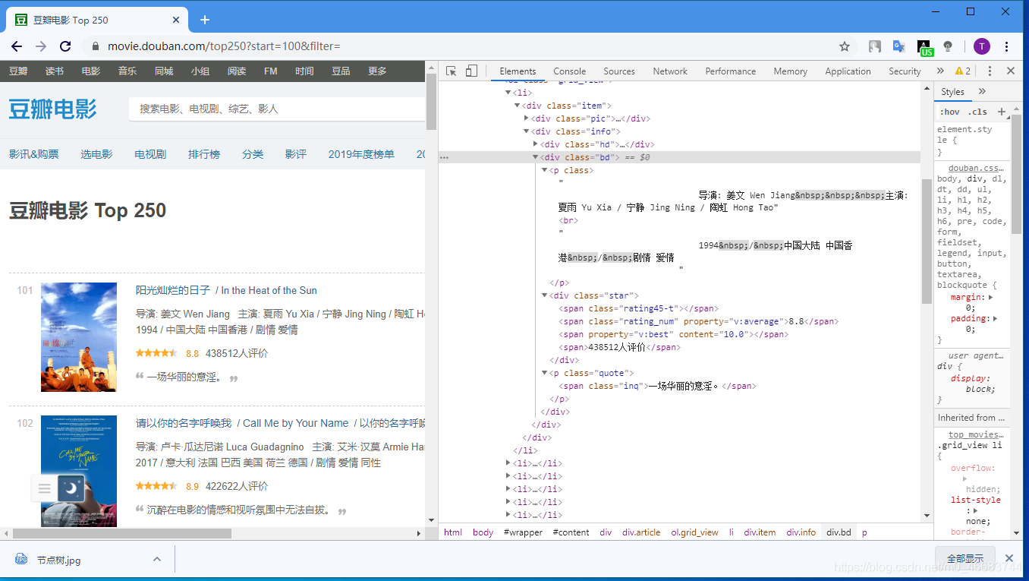Select the span class="inq" line
Image resolution: width=1029 pixels, height=581 pixels.
coord(657,386)
